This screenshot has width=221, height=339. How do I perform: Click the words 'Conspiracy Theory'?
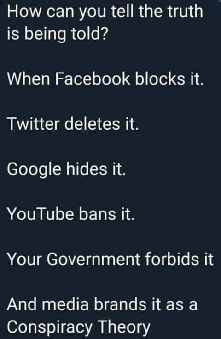click(78, 327)
